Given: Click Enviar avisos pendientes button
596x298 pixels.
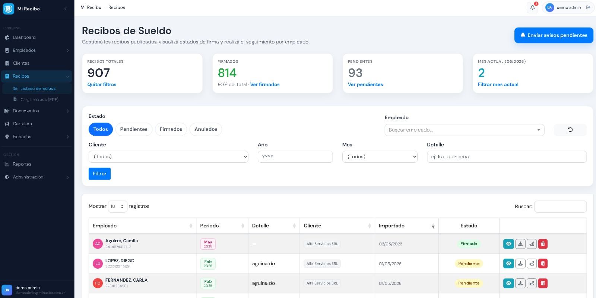Looking at the screenshot, I should point(554,35).
